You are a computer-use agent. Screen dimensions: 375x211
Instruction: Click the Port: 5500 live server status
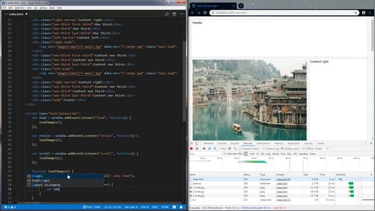point(91,207)
